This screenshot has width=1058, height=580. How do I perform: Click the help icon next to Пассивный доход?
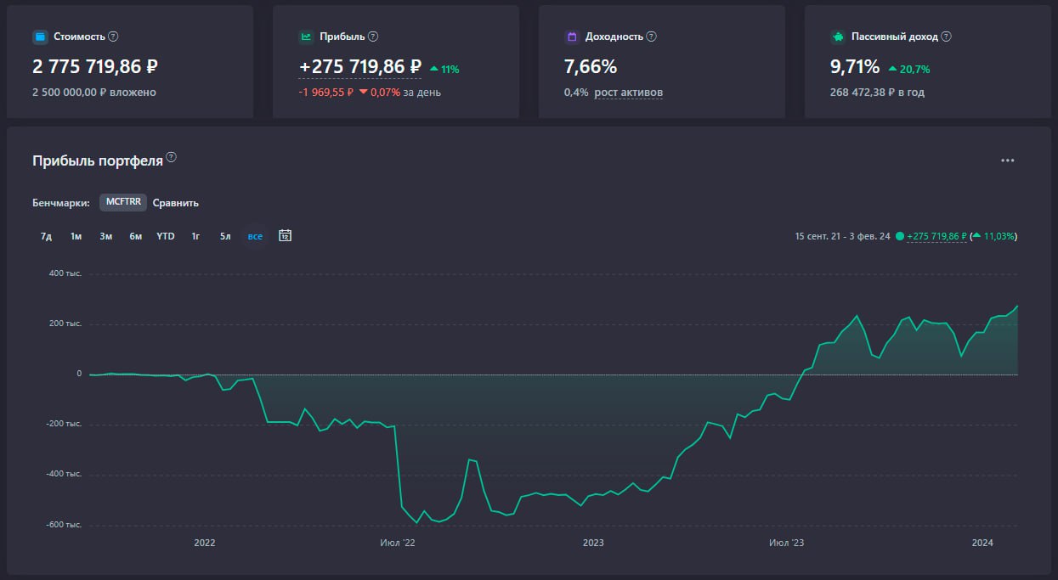point(947,37)
